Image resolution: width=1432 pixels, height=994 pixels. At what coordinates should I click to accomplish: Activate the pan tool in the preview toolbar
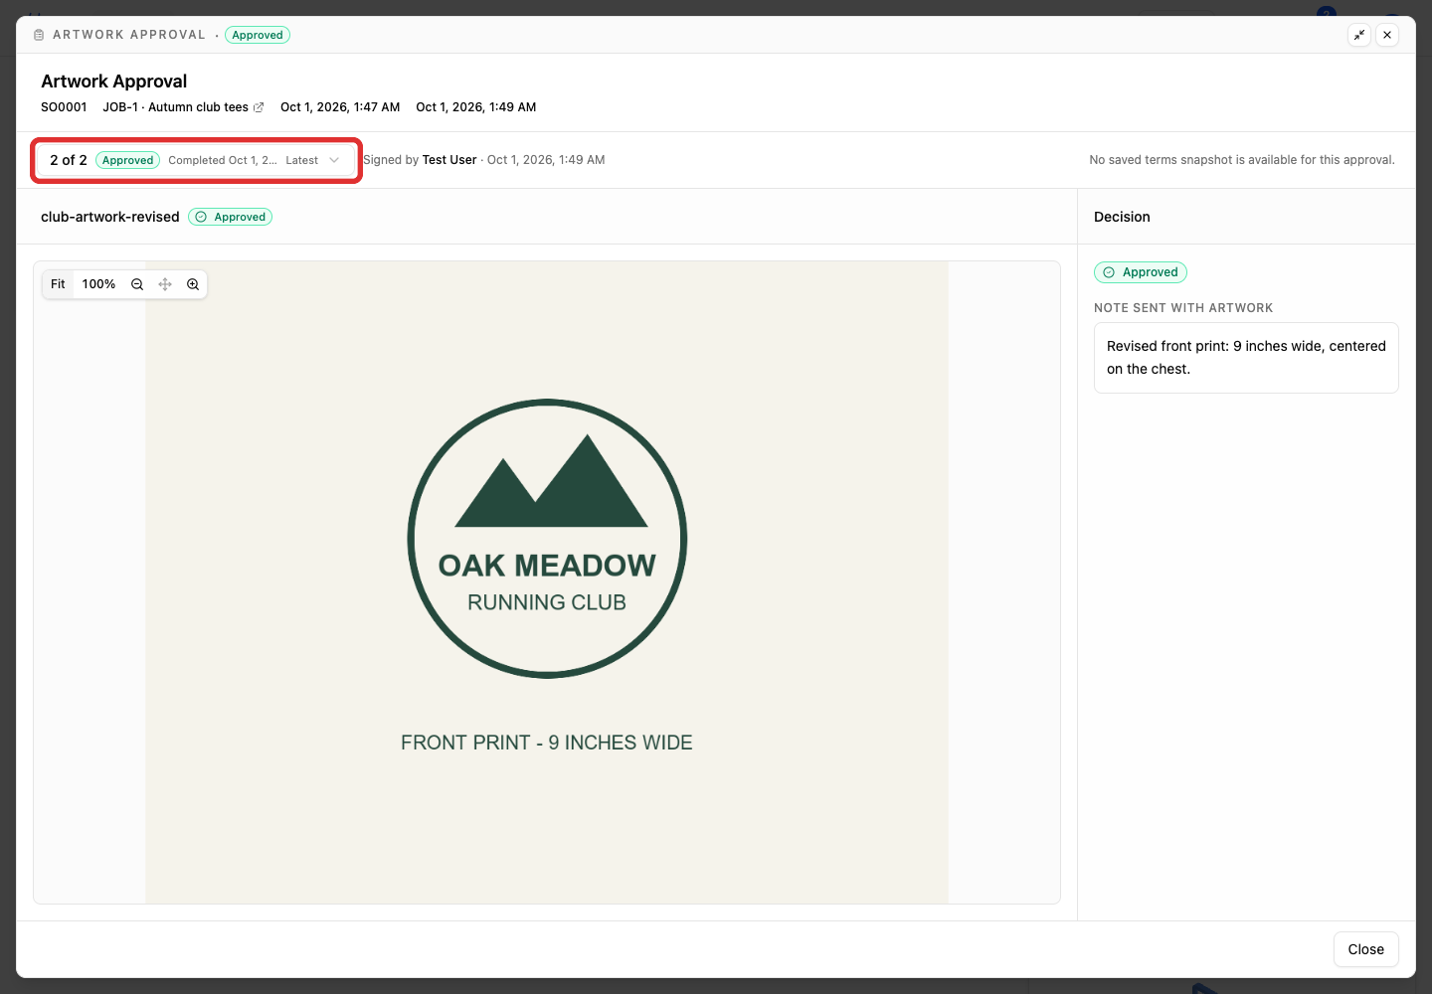point(165,284)
